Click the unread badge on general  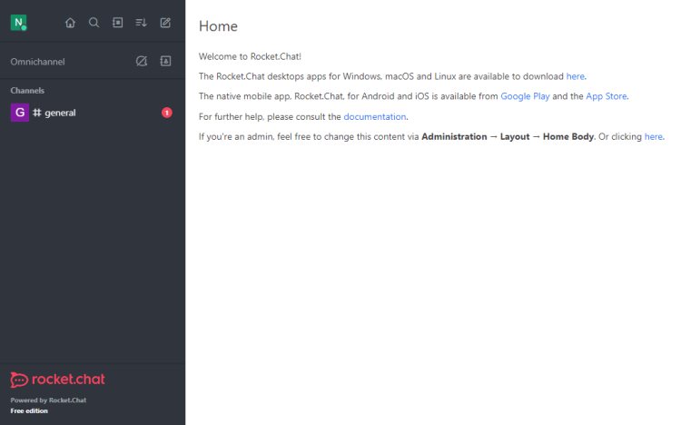(x=167, y=113)
